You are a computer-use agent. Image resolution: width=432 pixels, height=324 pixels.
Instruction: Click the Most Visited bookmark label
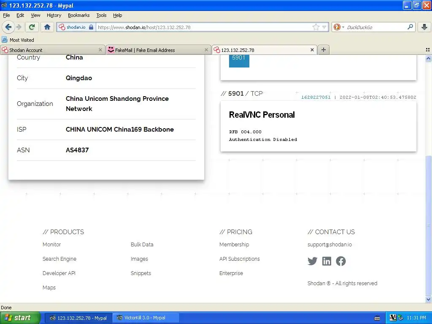(x=22, y=40)
